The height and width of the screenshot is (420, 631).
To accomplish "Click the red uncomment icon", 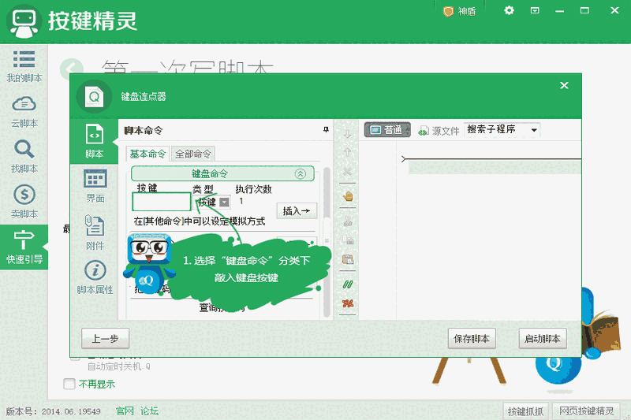I will click(348, 303).
